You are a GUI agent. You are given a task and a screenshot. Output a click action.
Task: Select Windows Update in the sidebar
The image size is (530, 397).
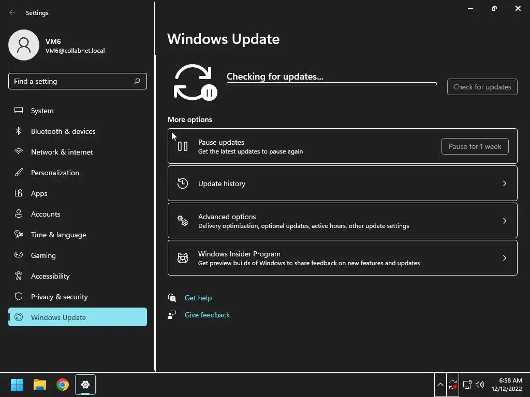click(x=78, y=317)
